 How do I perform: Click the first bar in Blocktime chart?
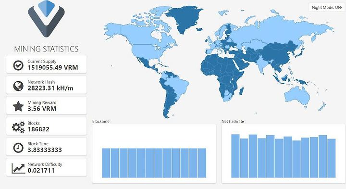coord(106,163)
